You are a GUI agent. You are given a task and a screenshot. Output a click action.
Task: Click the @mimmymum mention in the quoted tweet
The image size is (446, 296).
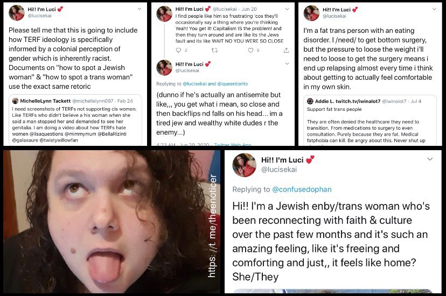tap(80, 134)
